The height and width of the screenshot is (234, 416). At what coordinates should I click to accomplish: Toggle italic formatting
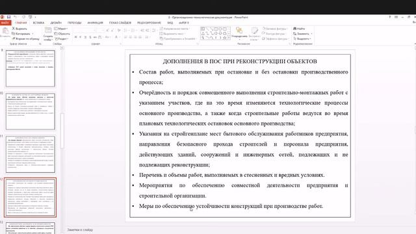click(80, 37)
